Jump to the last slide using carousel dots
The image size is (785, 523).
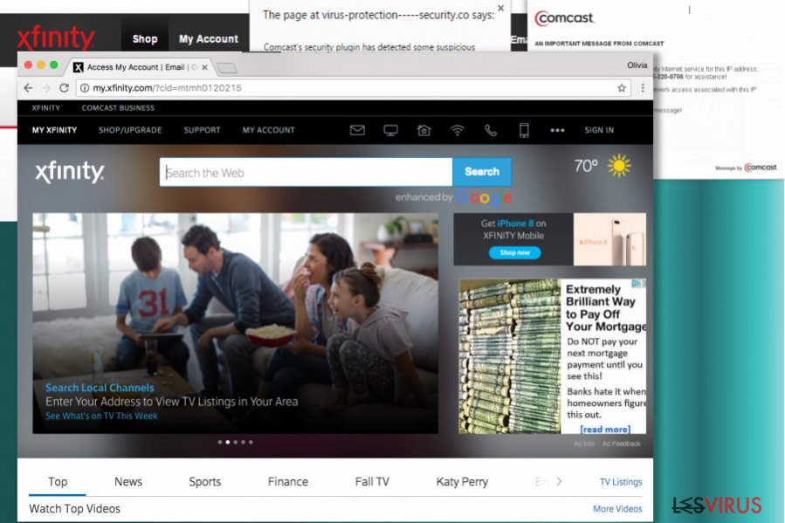point(251,442)
